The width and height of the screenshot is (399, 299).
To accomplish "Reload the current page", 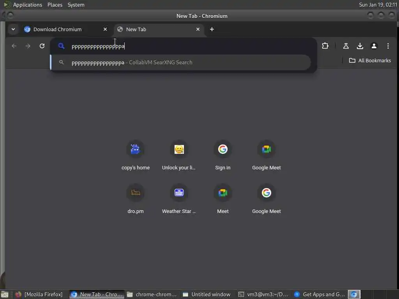I will (42, 46).
